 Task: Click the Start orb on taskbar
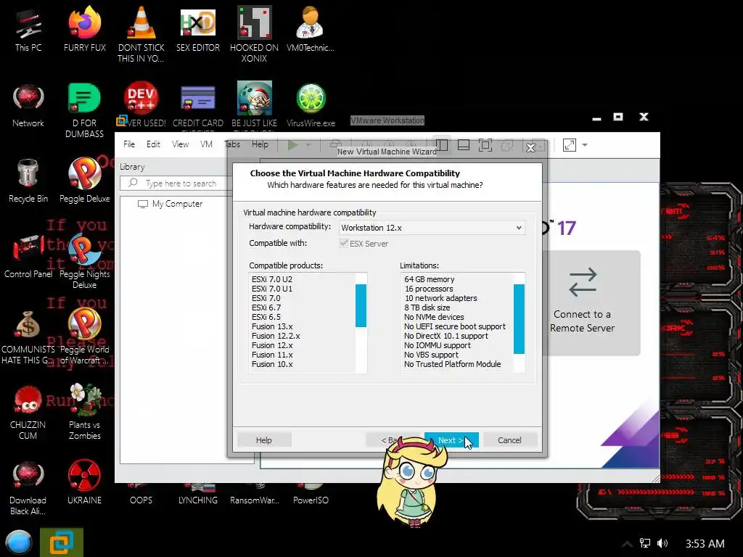pyautogui.click(x=19, y=542)
